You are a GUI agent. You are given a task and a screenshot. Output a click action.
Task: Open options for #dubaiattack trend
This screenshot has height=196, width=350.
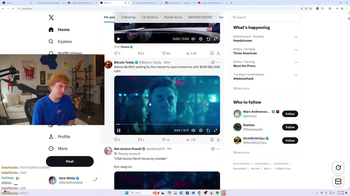point(296,75)
